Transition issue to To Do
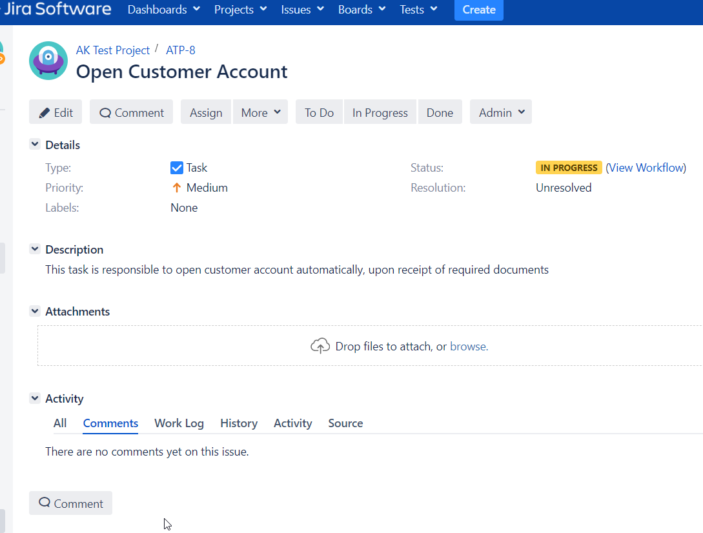Image resolution: width=703 pixels, height=533 pixels. click(319, 112)
